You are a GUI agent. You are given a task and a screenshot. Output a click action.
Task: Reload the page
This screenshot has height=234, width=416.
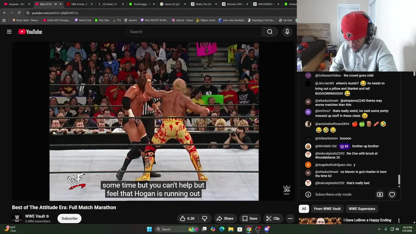[19, 13]
